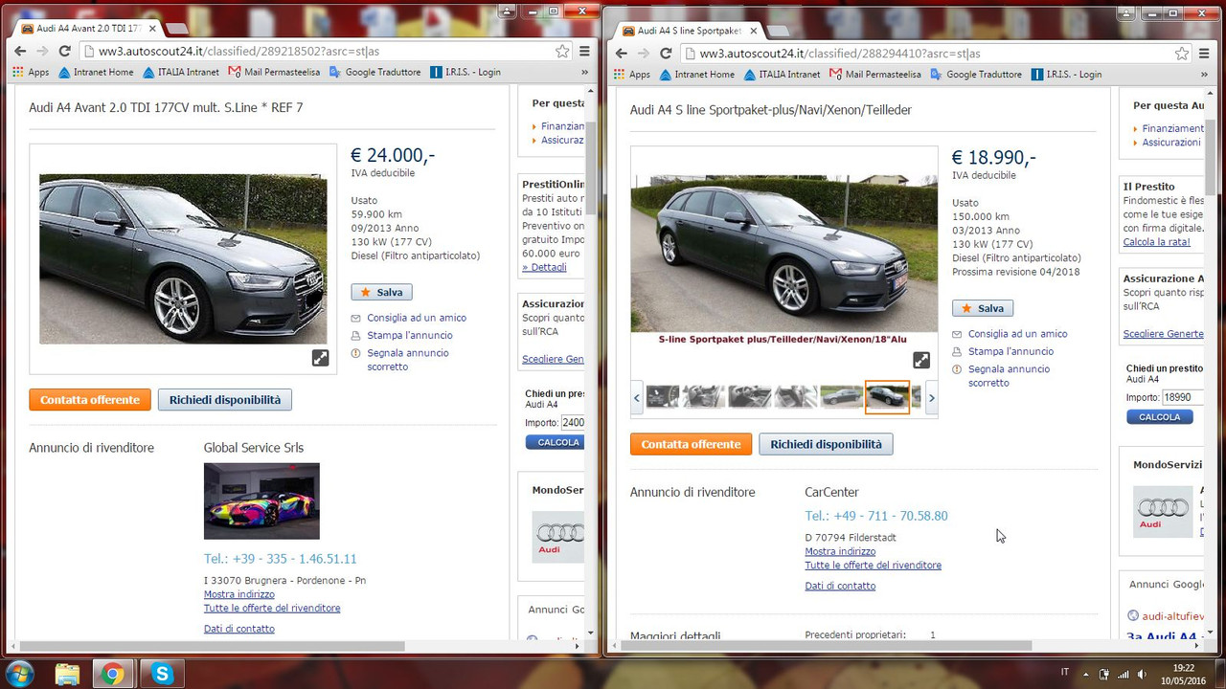Open Chrome menu in left window
Screen dimensions: 1226x689
(584, 52)
